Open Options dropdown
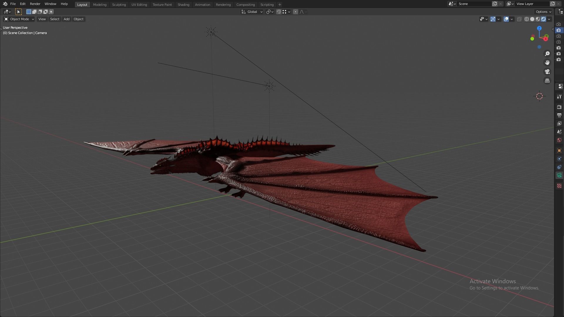 [543, 12]
